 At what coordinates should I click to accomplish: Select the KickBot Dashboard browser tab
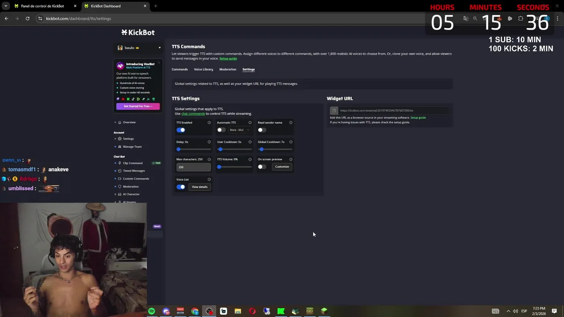pos(115,6)
